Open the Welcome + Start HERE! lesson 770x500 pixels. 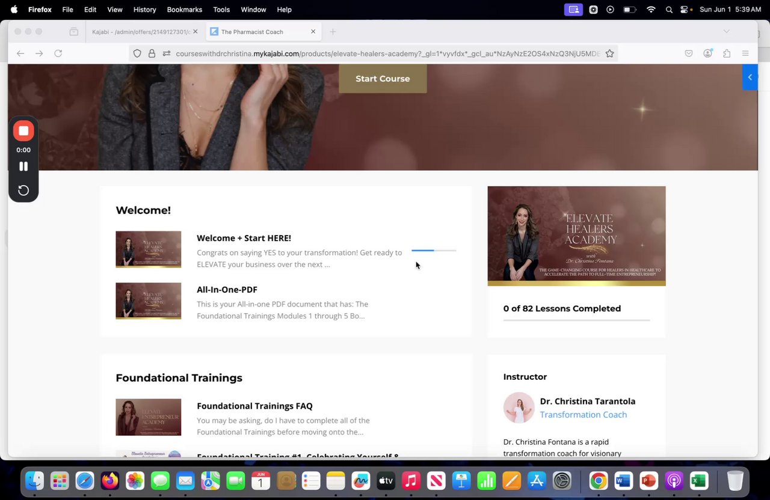244,238
